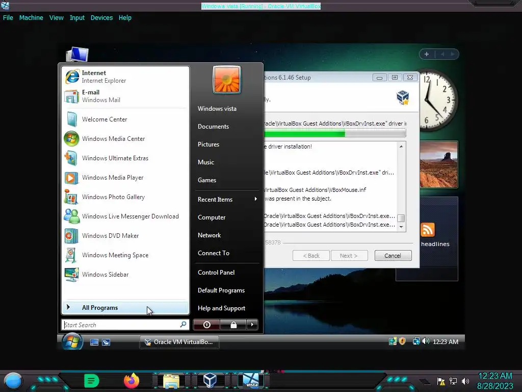The image size is (522, 392).
Task: Click the user account flower picture
Action: 227,80
